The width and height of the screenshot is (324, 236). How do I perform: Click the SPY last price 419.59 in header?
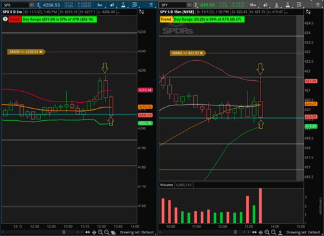coord(207,5)
